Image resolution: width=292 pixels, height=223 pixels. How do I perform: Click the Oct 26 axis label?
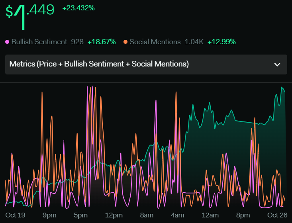click(277, 215)
